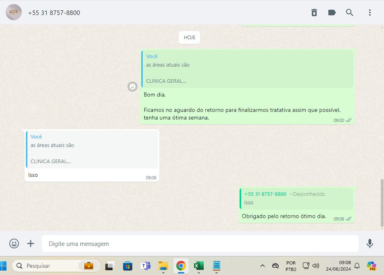Open network settings tray icon
This screenshot has width=384, height=275.
click(x=306, y=266)
